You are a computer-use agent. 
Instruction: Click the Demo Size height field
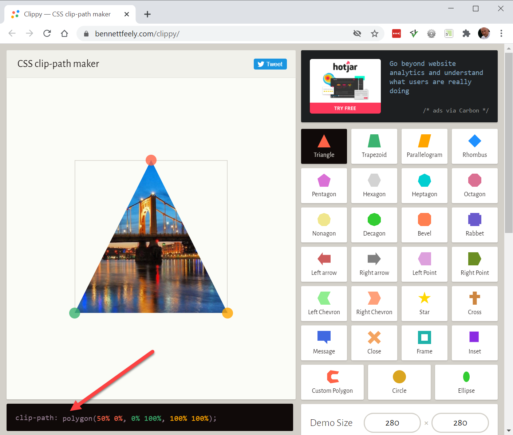tap(460, 423)
